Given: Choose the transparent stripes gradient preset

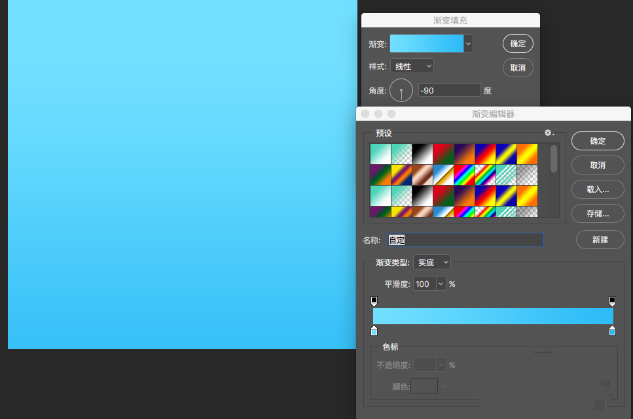Looking at the screenshot, I should pyautogui.click(x=506, y=175).
